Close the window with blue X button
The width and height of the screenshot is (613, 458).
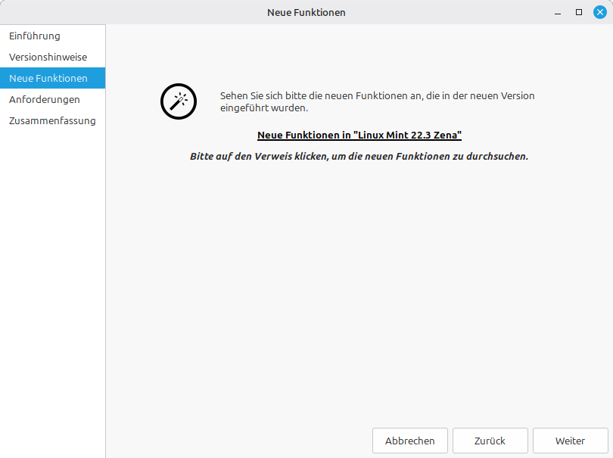click(x=599, y=12)
